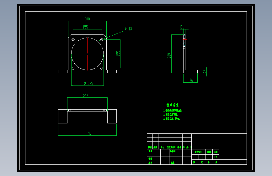This screenshot has width=272, height=176.
Task: Click the 批准 approval cell
Action: 173,163
